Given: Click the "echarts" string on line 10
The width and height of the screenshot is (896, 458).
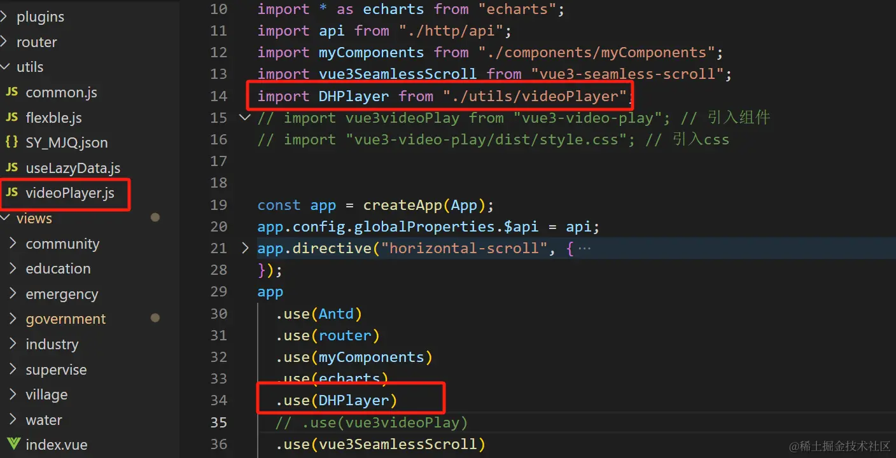Looking at the screenshot, I should (x=517, y=9).
